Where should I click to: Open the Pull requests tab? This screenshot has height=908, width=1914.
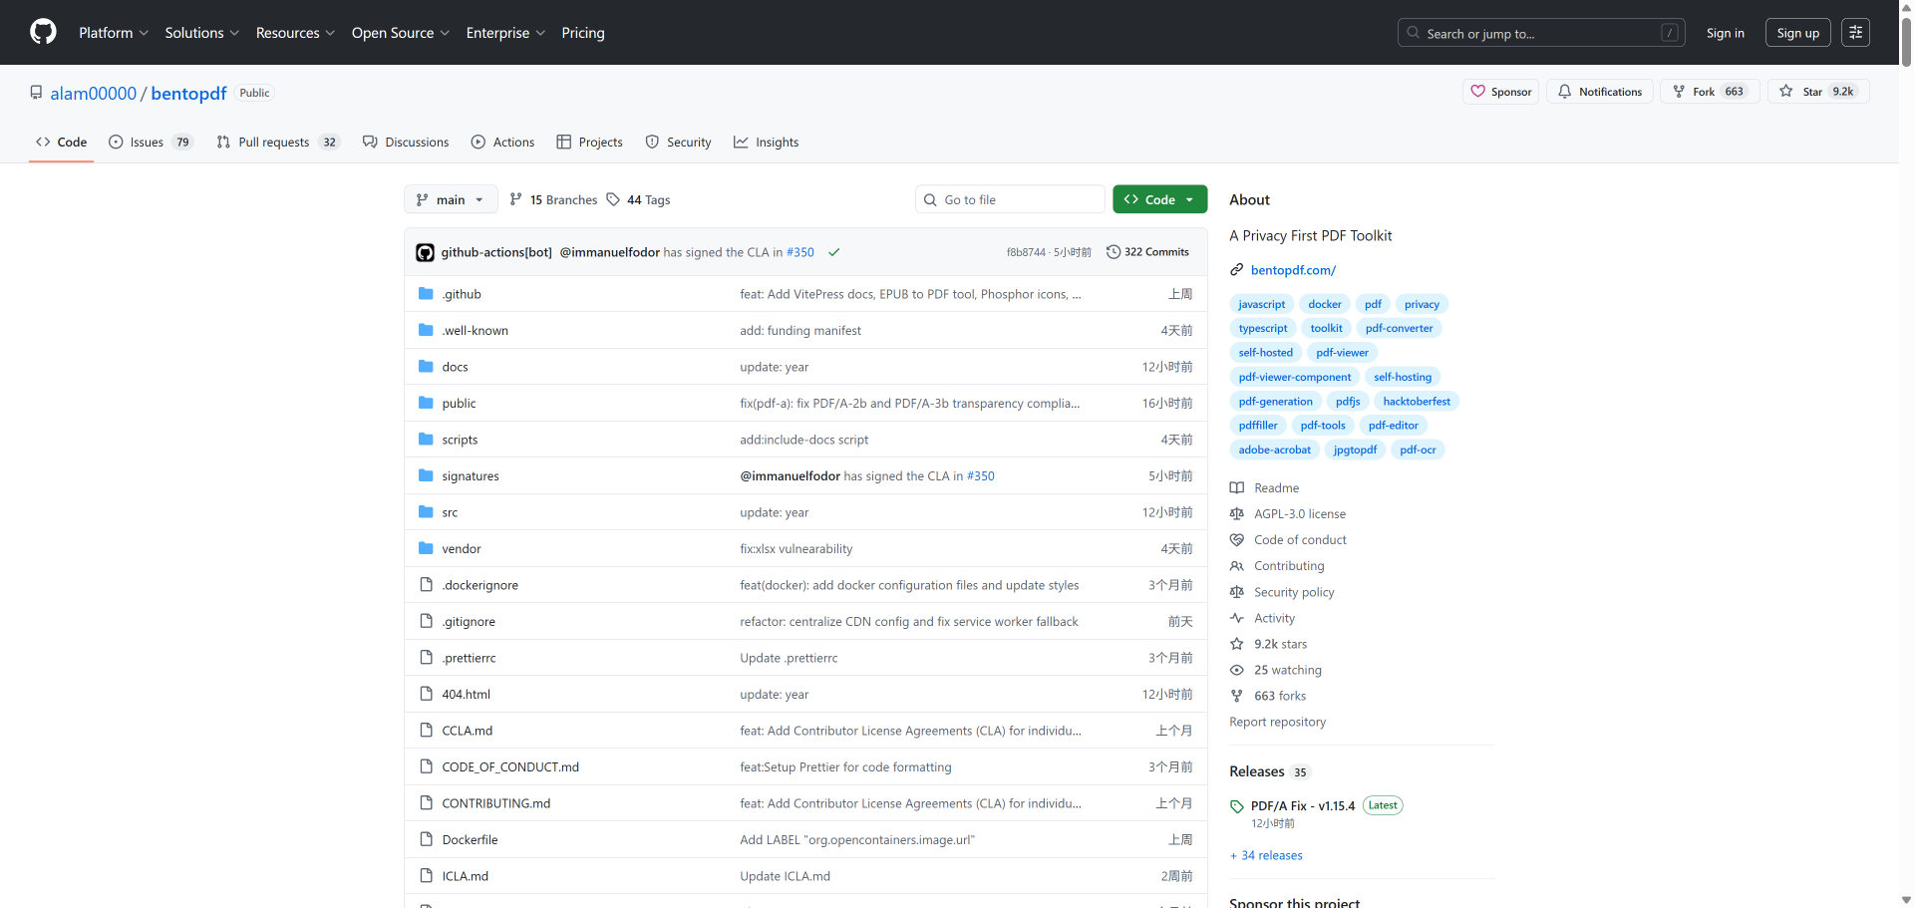[278, 142]
